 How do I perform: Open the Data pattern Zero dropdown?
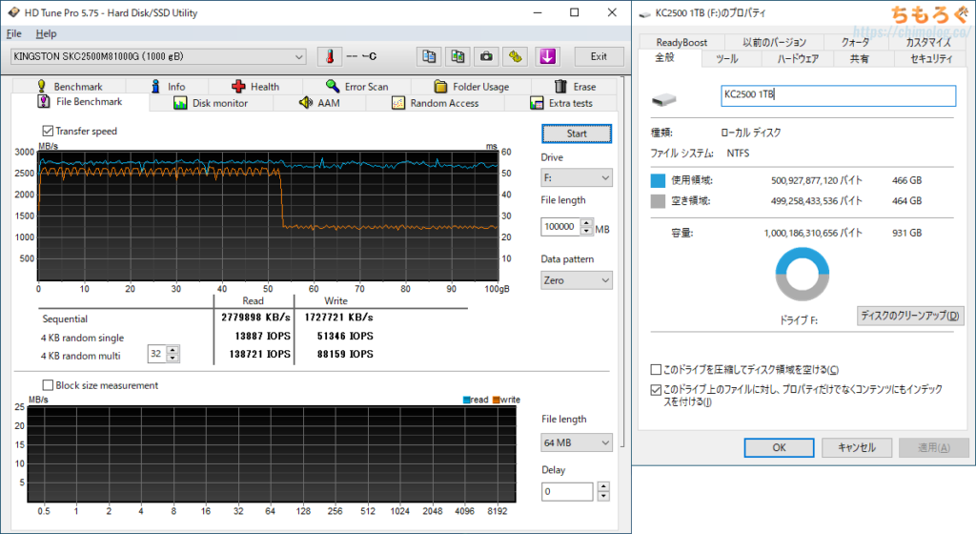point(577,280)
